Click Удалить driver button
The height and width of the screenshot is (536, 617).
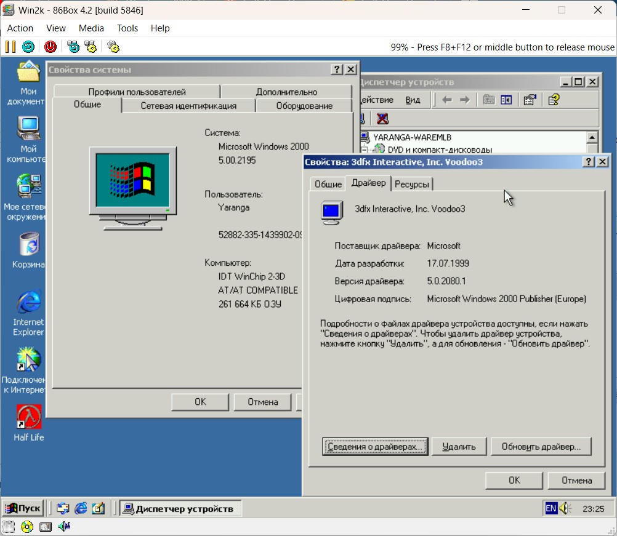click(x=459, y=447)
